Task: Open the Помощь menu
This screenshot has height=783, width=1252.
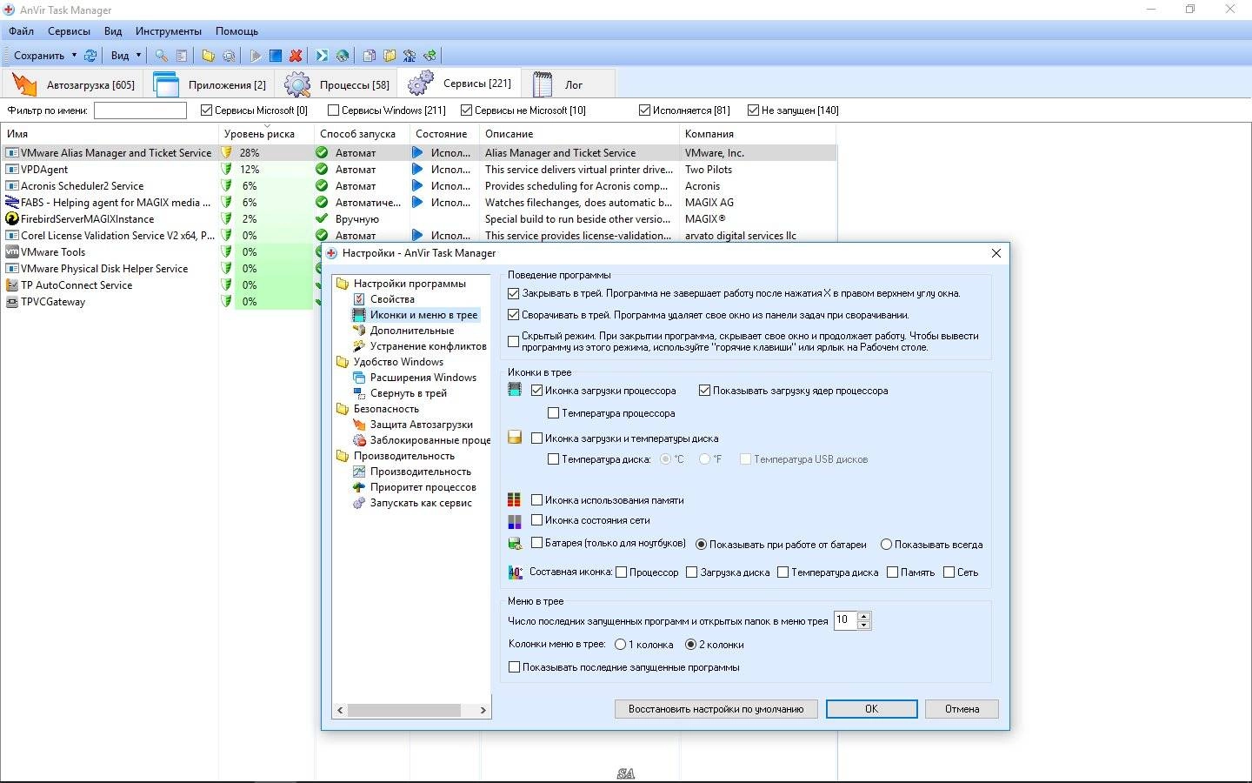Action: (x=237, y=30)
